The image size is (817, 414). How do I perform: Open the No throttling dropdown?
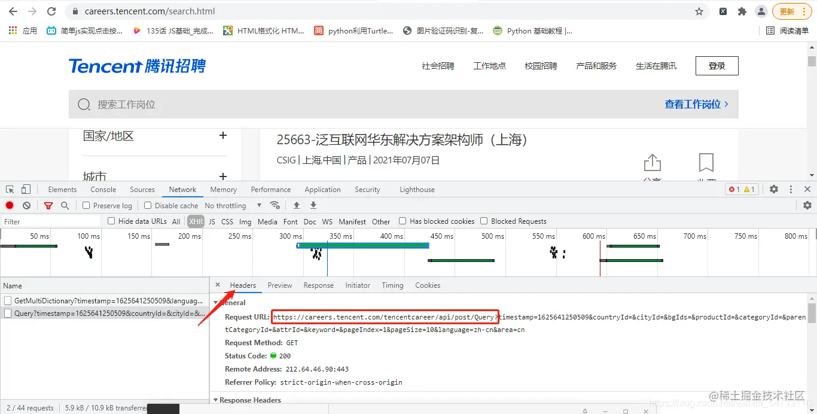tap(233, 205)
